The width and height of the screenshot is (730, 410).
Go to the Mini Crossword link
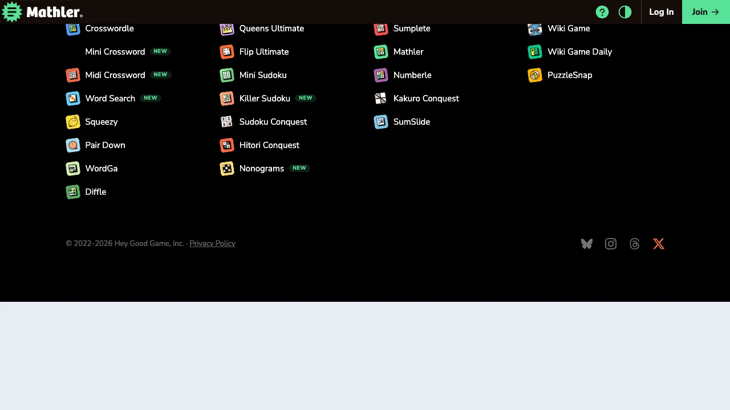[115, 52]
